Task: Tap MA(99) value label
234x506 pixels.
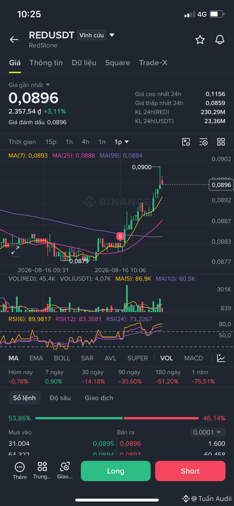Action: (121, 156)
